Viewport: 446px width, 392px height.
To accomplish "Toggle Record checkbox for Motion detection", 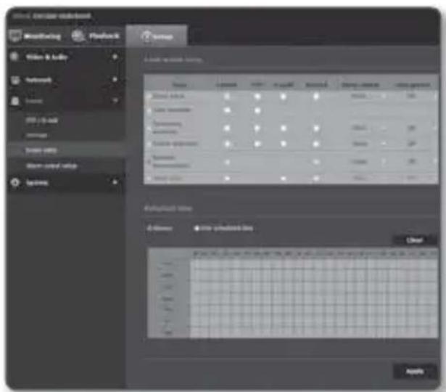I will click(315, 144).
